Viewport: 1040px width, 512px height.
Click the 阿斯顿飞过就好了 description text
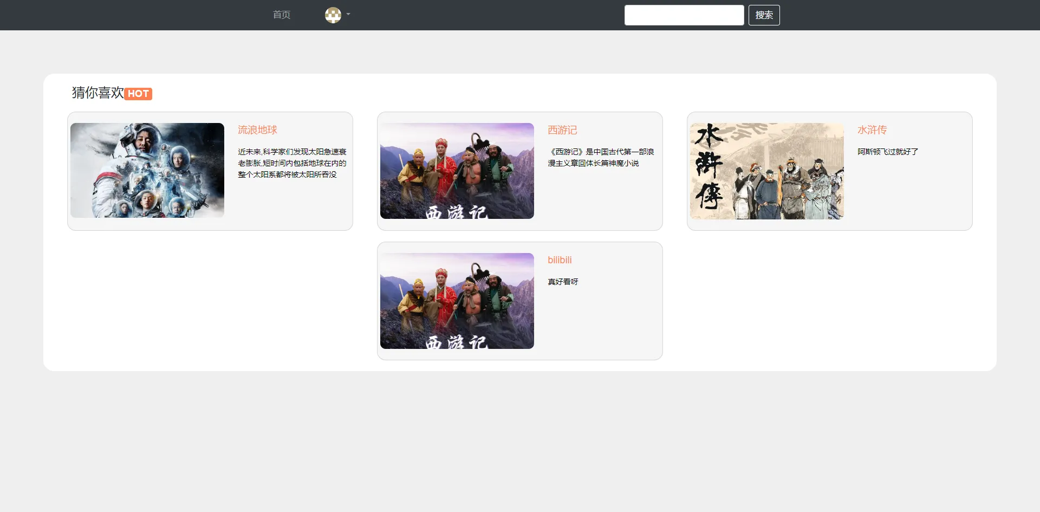tap(888, 152)
